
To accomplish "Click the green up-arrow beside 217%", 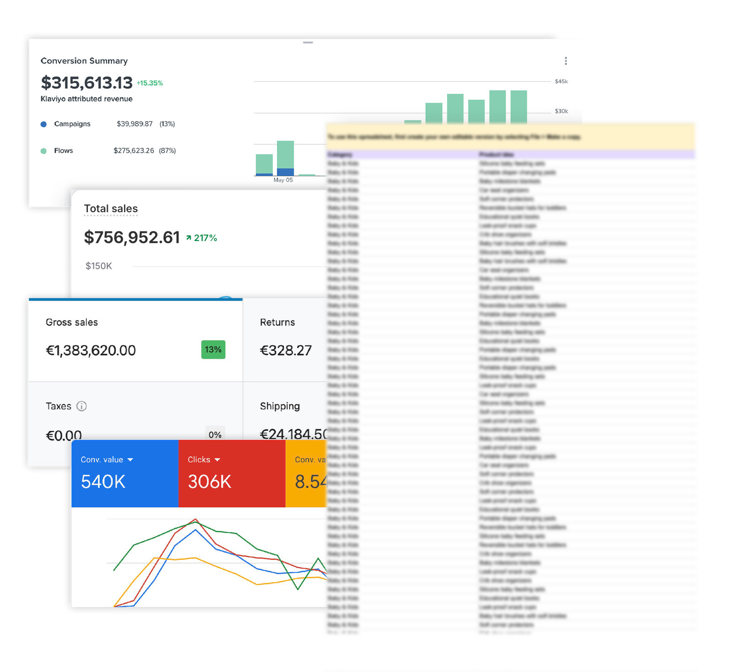I will click(x=188, y=238).
